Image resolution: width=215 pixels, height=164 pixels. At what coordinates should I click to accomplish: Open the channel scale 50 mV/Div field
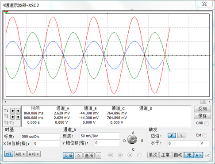pos(100,136)
